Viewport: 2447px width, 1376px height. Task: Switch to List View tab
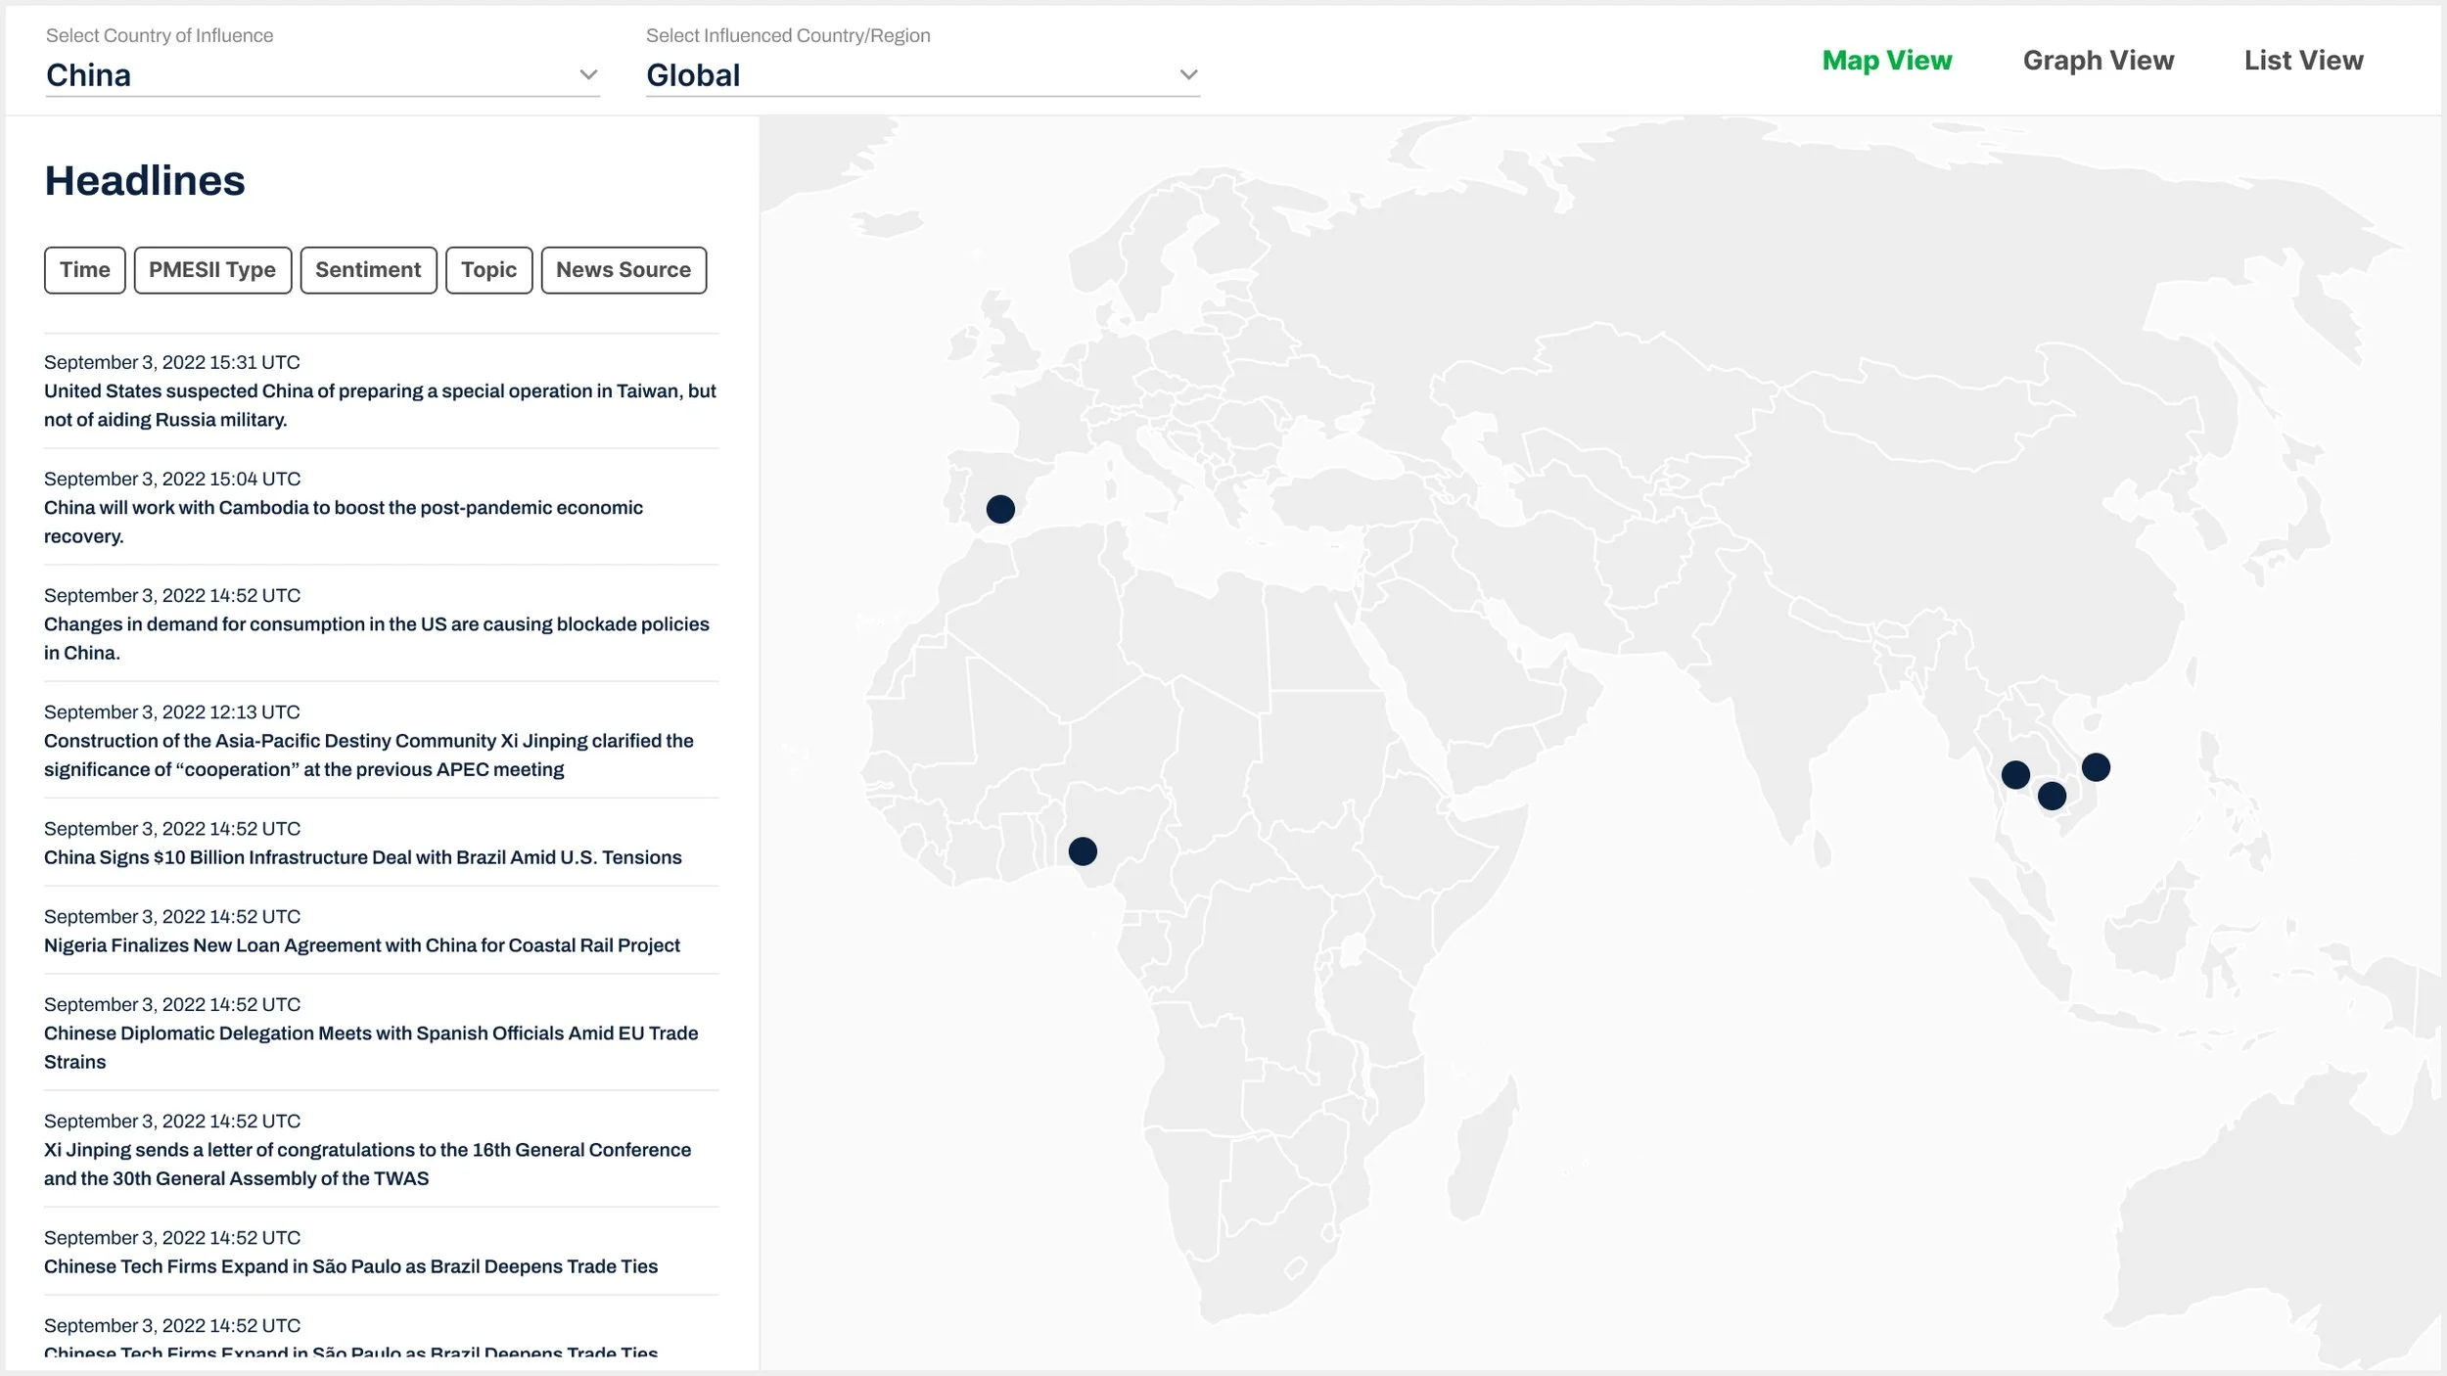coord(2303,61)
